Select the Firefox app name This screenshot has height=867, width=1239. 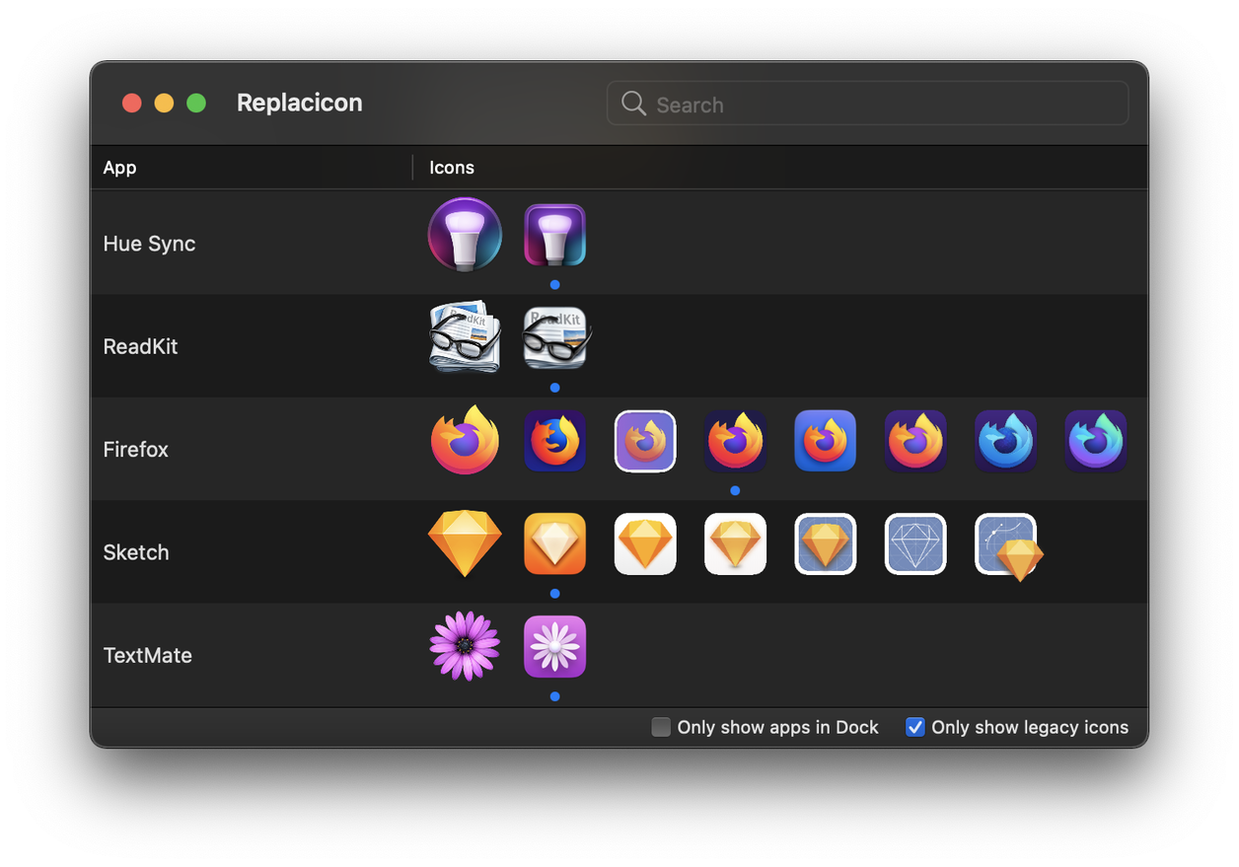(x=135, y=449)
